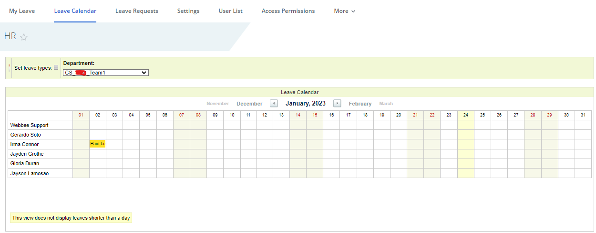The image size is (596, 233).
Task: Go to Access Permissions tab
Action: 288,11
